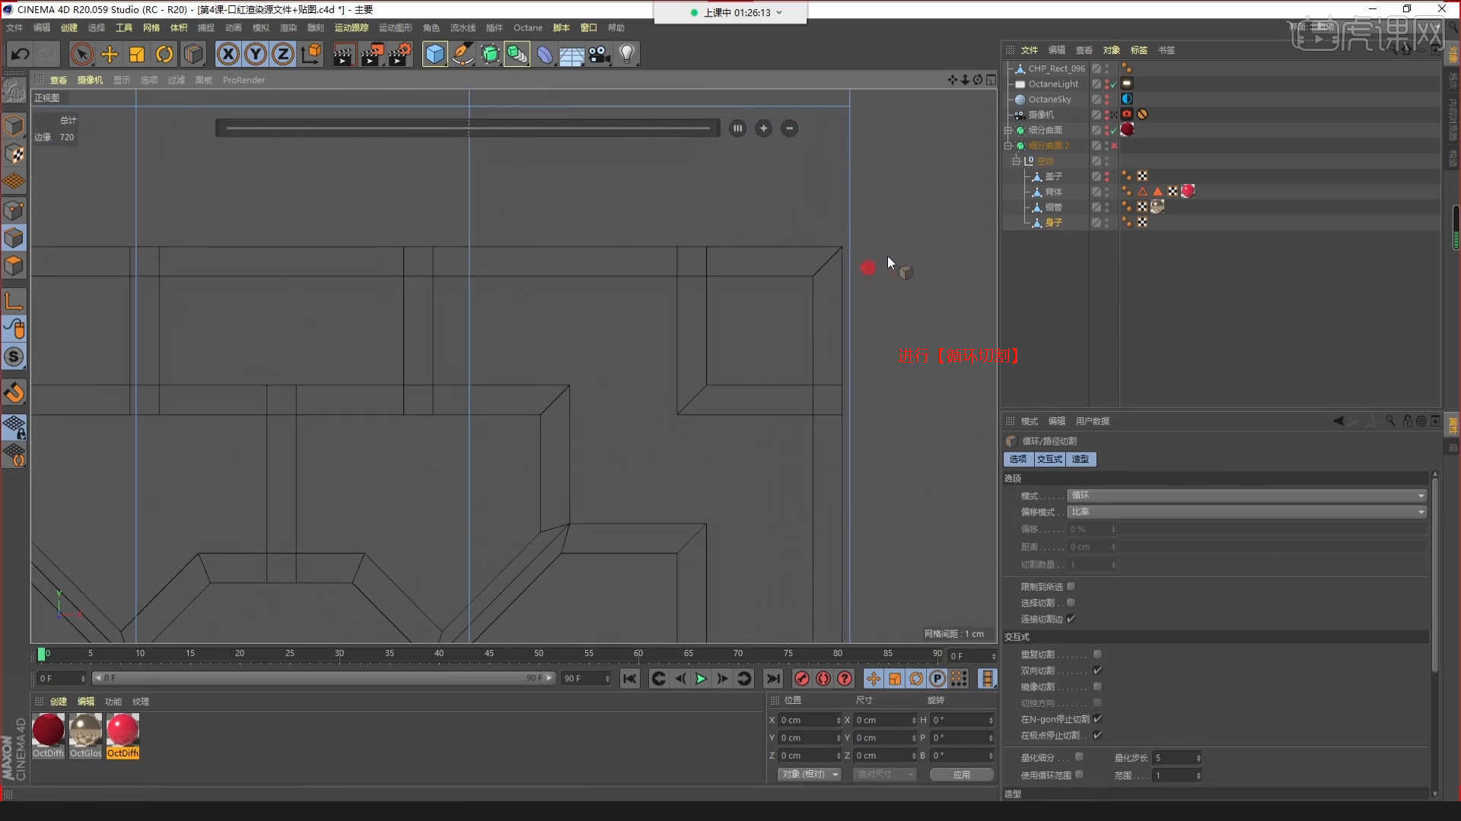
Task: Jump to the animation start
Action: tap(629, 679)
